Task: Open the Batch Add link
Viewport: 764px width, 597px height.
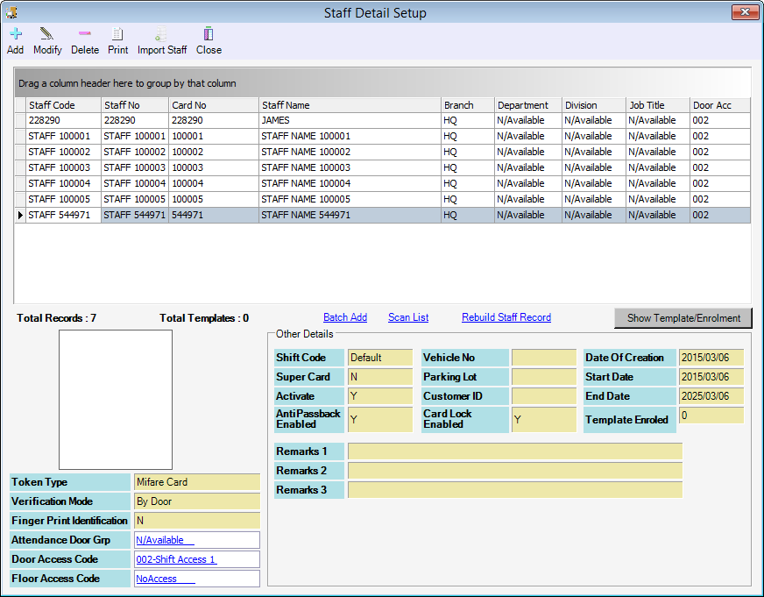Action: coord(344,317)
